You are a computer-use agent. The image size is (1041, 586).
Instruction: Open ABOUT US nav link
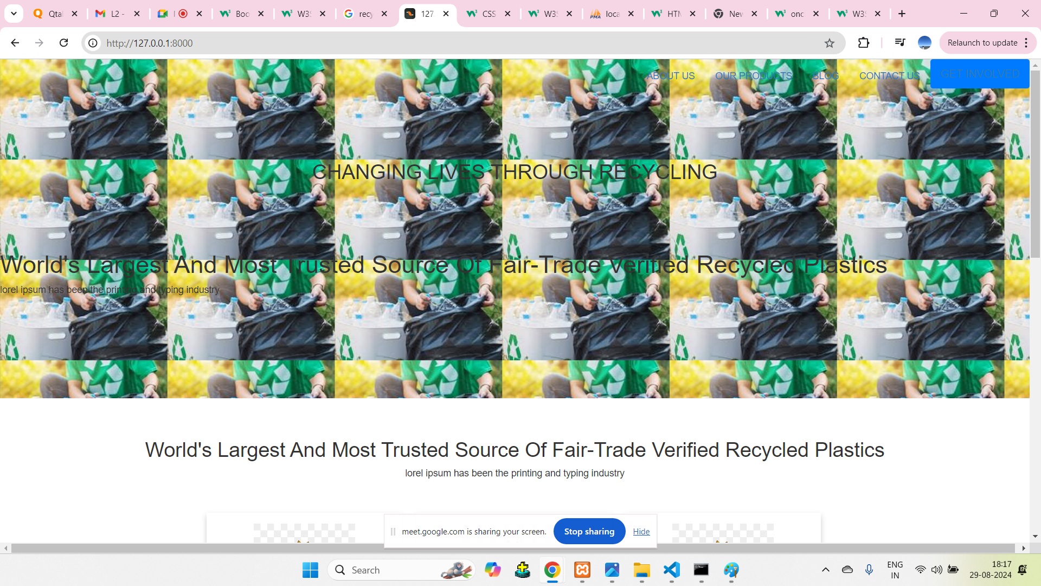pyautogui.click(x=670, y=76)
